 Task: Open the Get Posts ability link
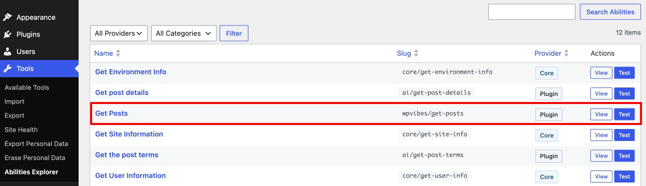click(111, 113)
